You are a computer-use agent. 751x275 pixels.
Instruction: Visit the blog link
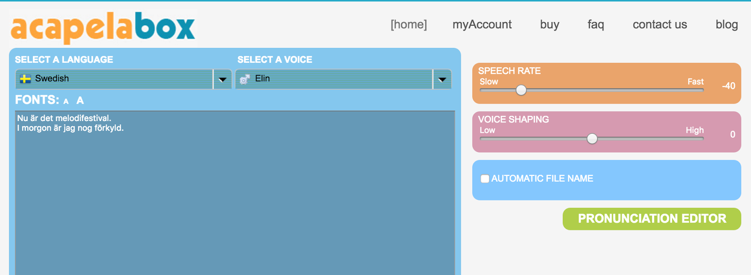pyautogui.click(x=727, y=24)
